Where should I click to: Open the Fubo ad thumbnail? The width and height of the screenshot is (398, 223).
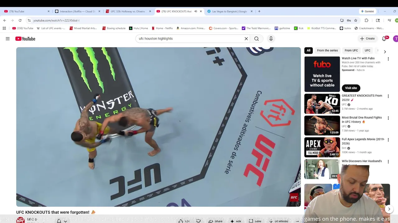322,74
